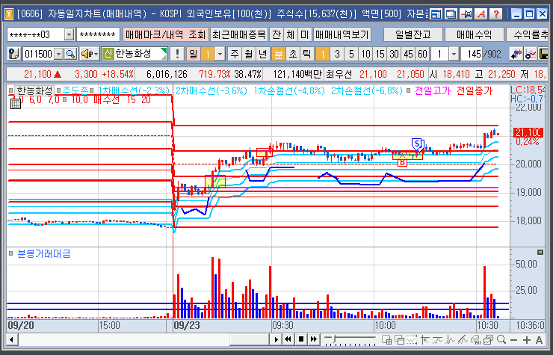Click the stock code history icon left of 011500
Image resolution: width=553 pixels, height=355 pixels.
click(x=14, y=54)
